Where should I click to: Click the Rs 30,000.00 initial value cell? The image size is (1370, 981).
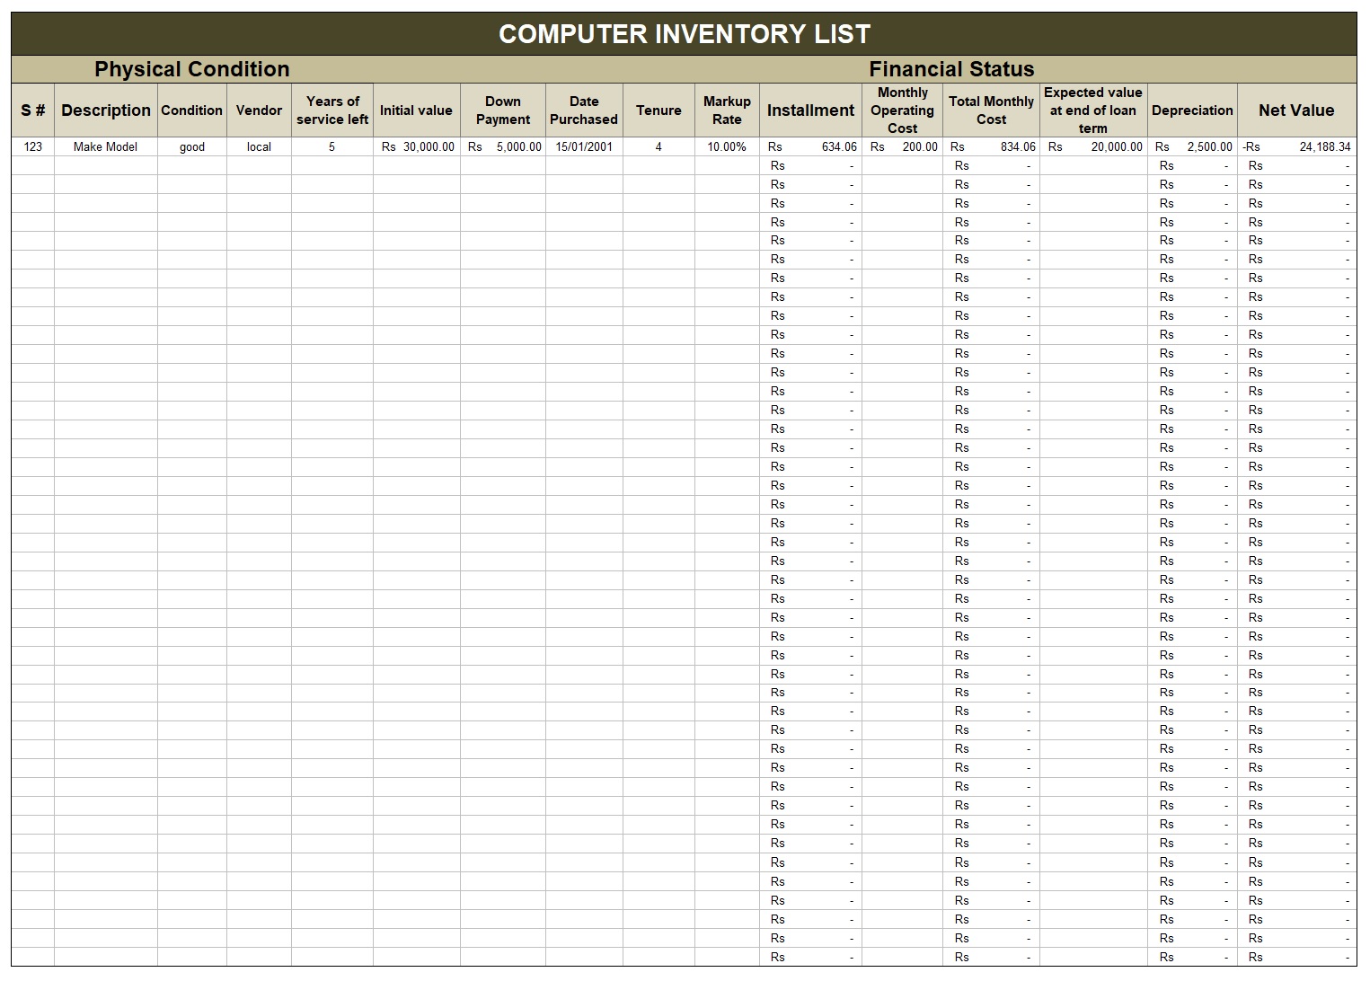click(x=416, y=146)
